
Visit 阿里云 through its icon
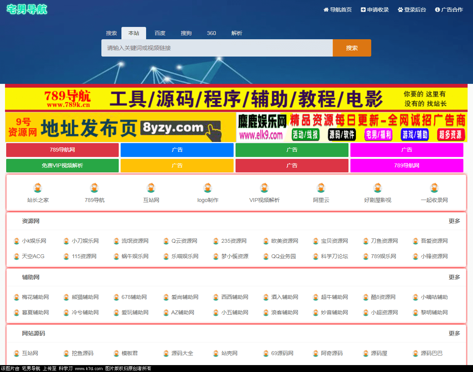[321, 188]
